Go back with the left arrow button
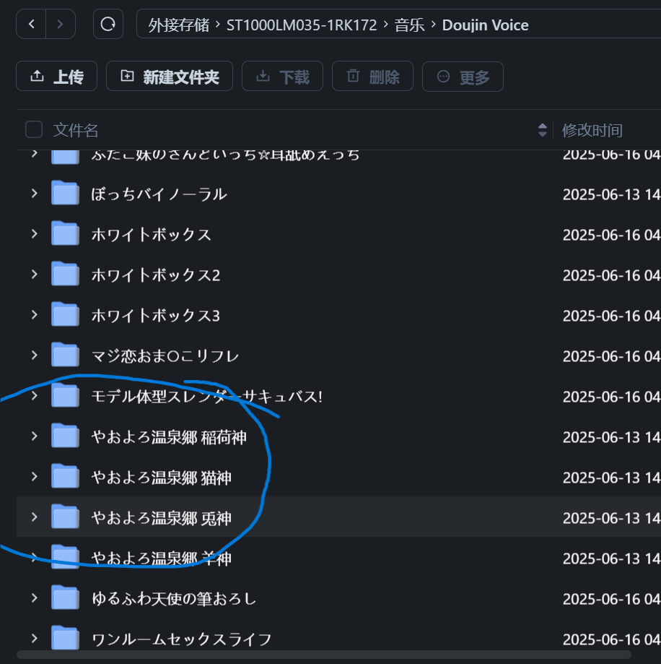This screenshot has height=664, width=661. pyautogui.click(x=31, y=24)
